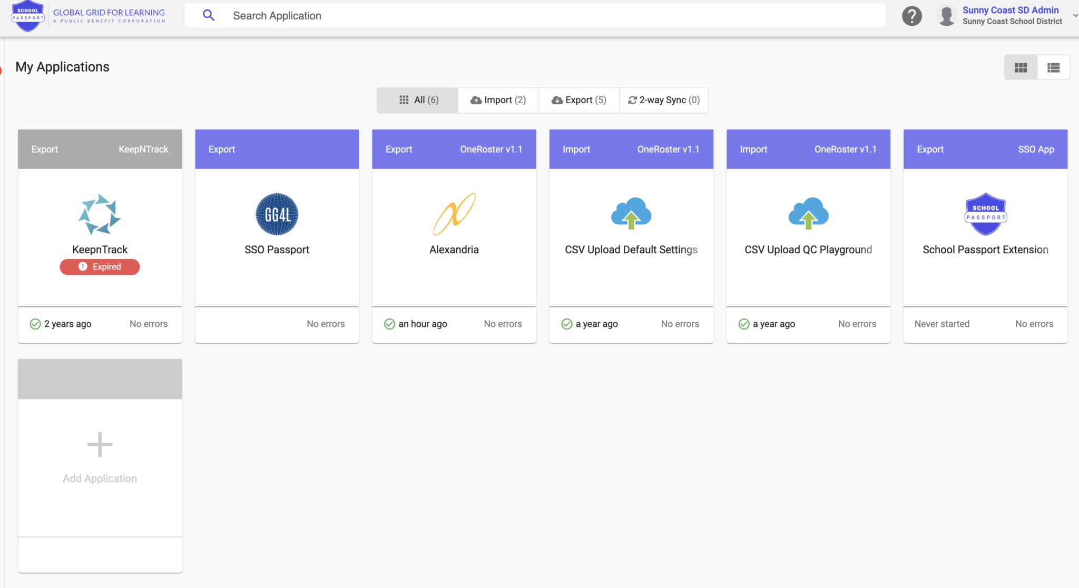Select the Import (2) tab
Viewport: 1079px width, 588px height.
tap(498, 100)
